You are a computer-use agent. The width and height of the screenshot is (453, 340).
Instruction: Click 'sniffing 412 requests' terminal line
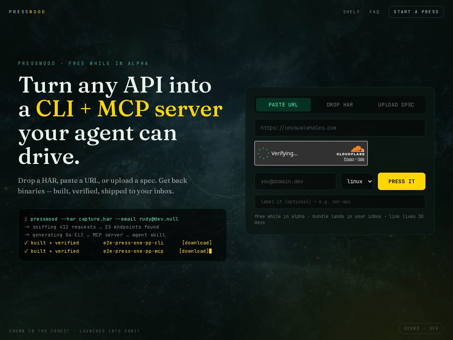[x=92, y=227]
